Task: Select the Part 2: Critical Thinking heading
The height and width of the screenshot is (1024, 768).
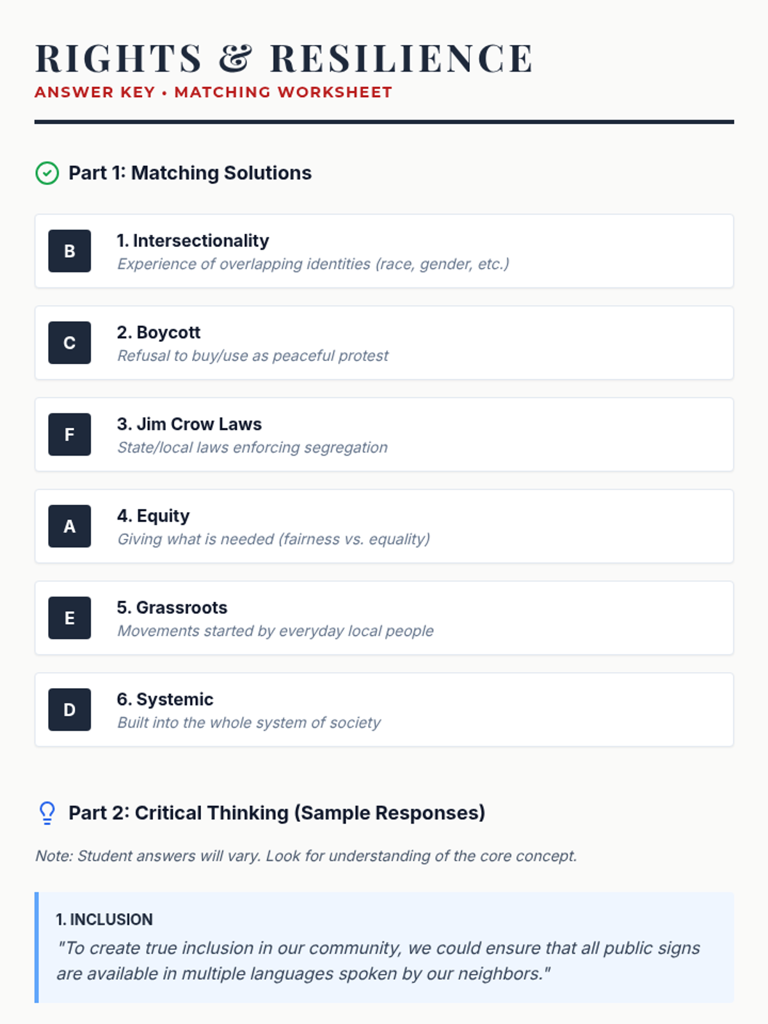Action: 276,813
